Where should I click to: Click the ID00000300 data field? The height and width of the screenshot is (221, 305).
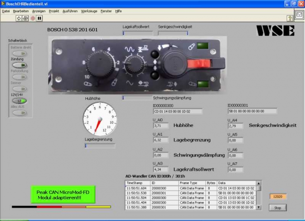pyautogui.click(x=177, y=111)
